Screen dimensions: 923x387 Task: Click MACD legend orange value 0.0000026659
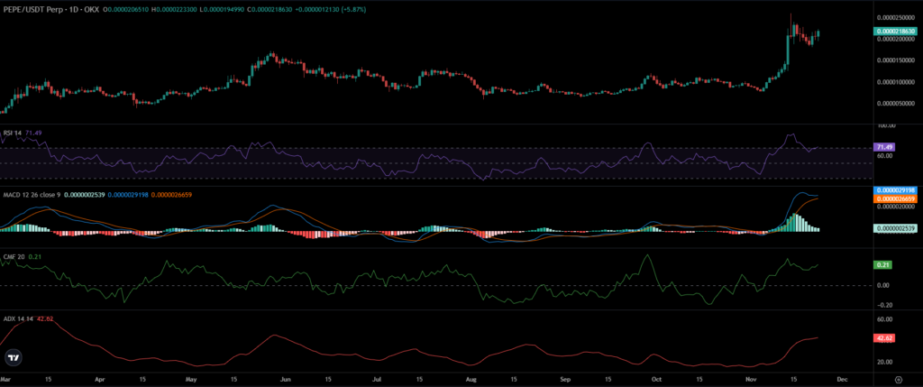pyautogui.click(x=172, y=194)
